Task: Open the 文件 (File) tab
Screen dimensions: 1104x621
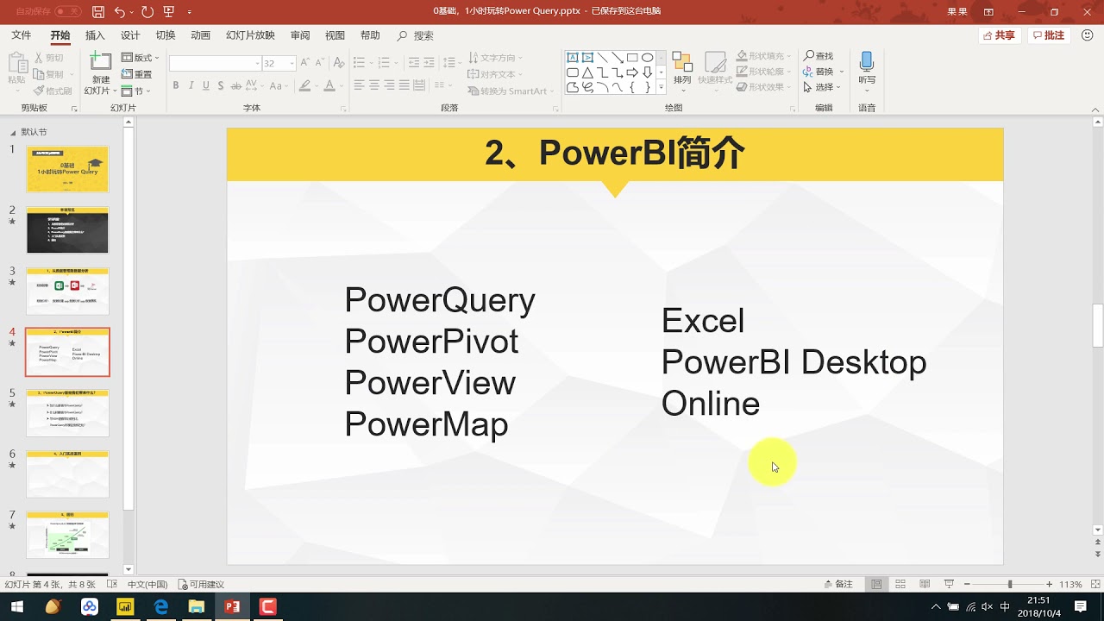Action: 22,35
